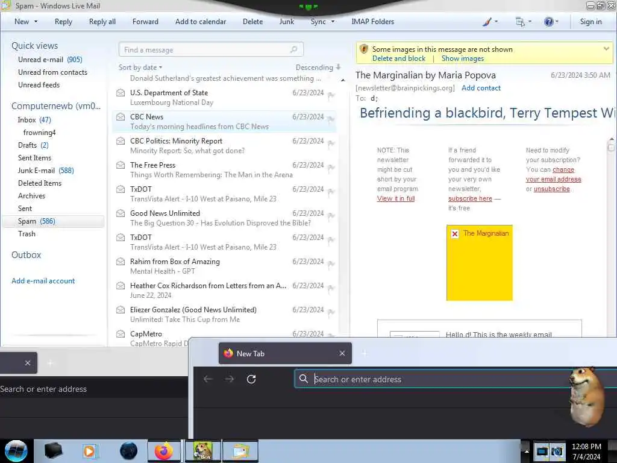Click the Firefox forward arrow

click(x=230, y=379)
